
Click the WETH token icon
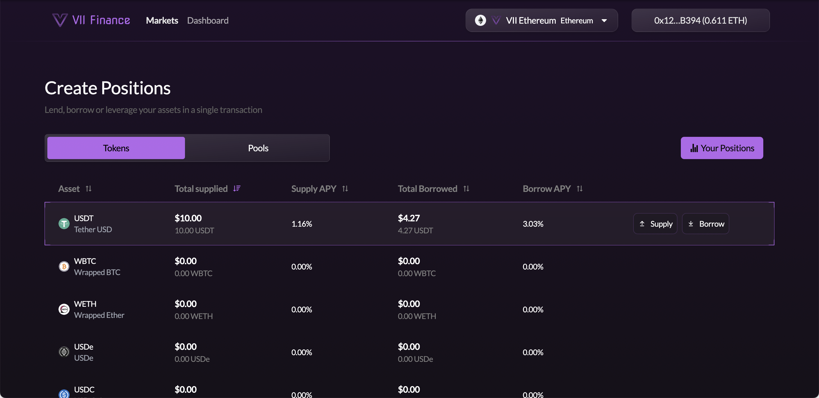click(64, 310)
